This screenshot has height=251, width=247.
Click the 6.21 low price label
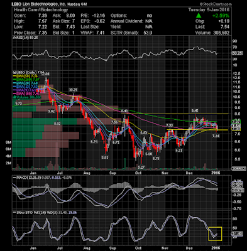(x=178, y=151)
